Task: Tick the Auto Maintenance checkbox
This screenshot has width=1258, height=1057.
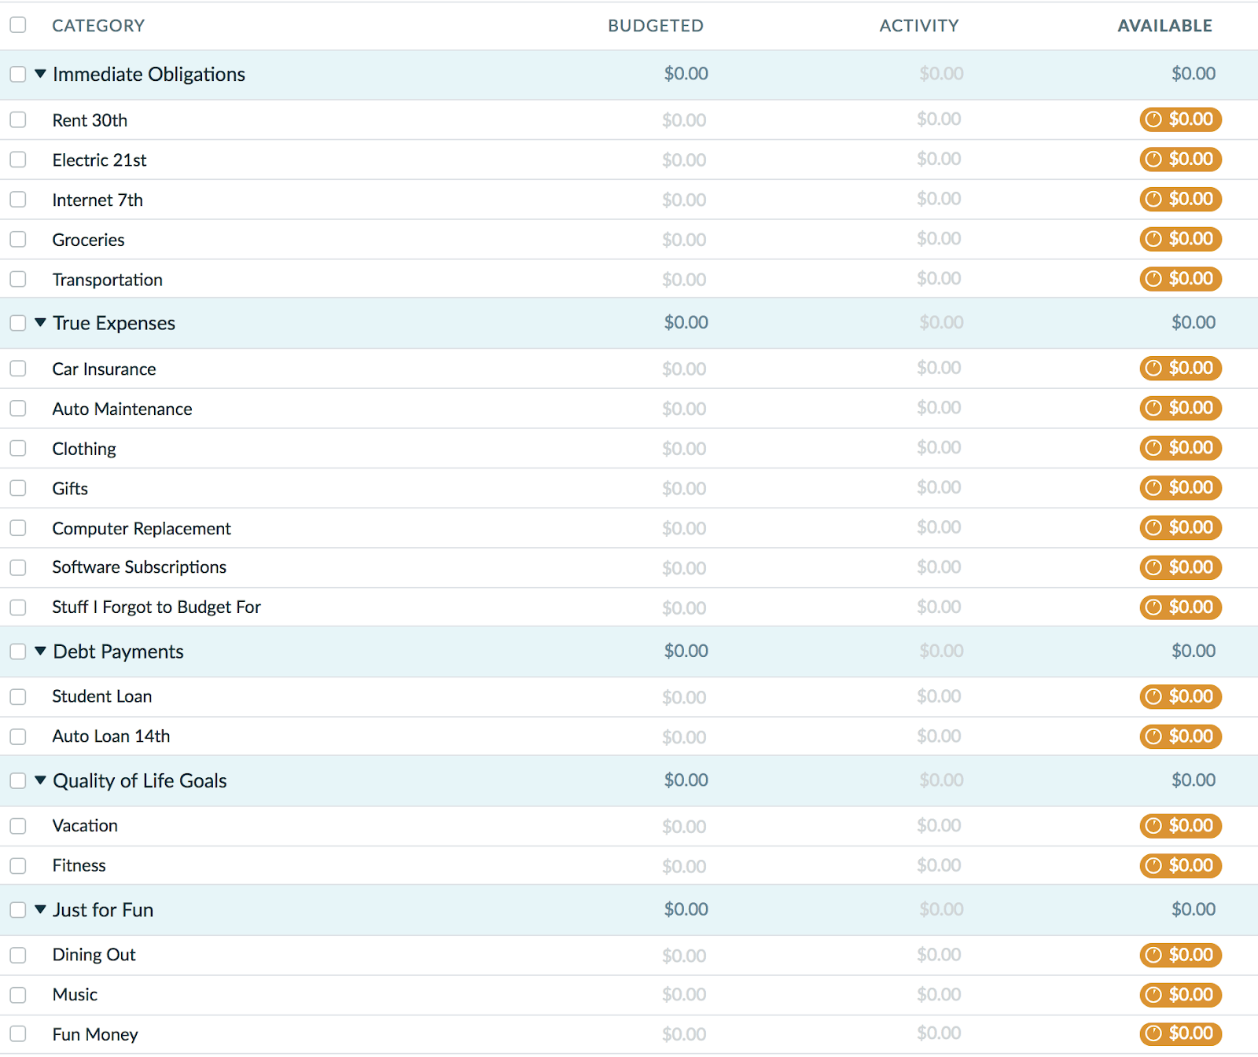Action: coord(18,408)
